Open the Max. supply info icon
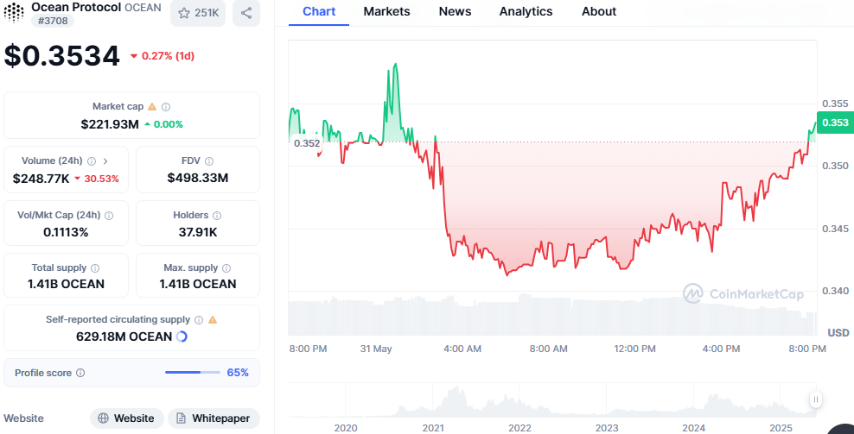The height and width of the screenshot is (434, 854). 226,268
